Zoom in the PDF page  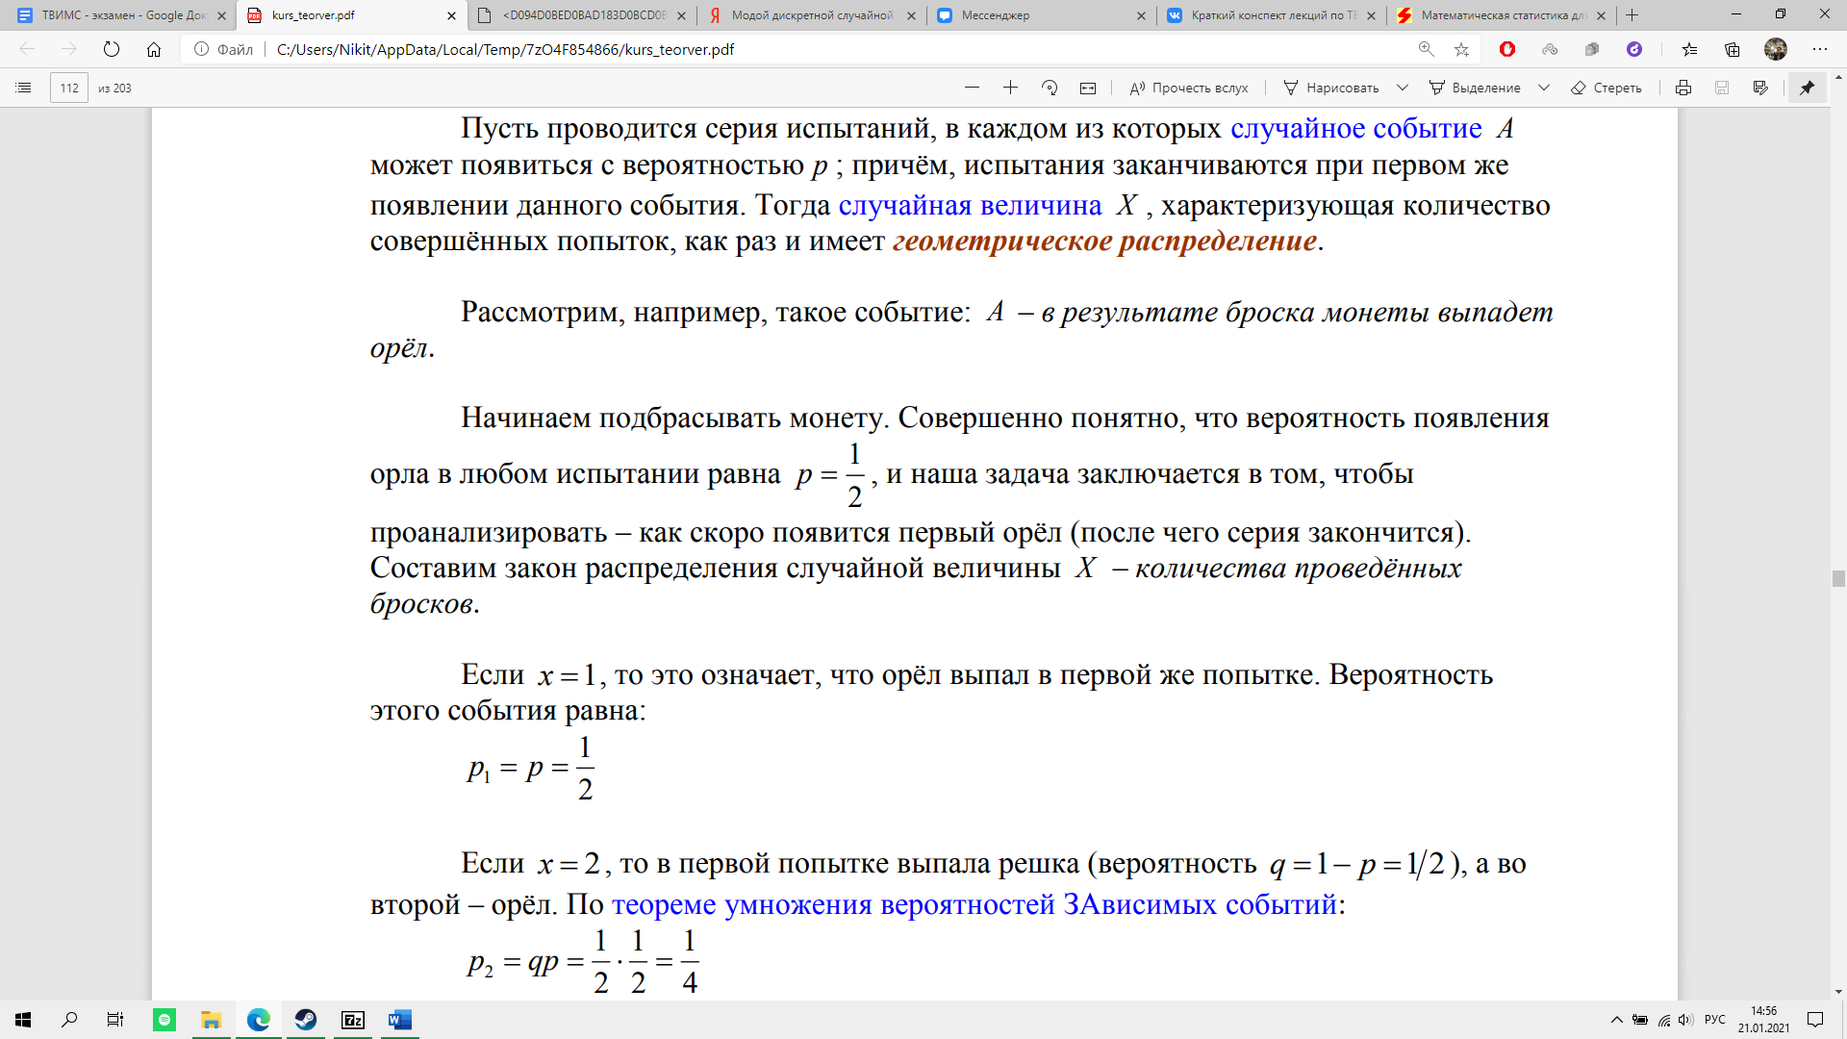[x=1010, y=88]
